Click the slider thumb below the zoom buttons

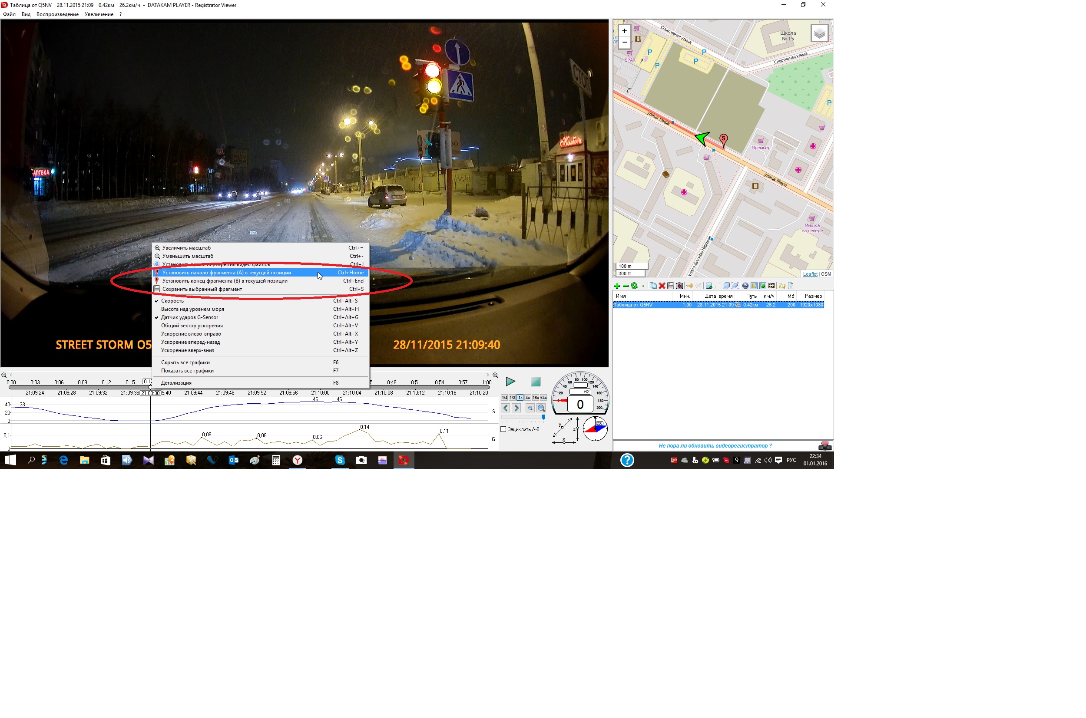coord(543,417)
